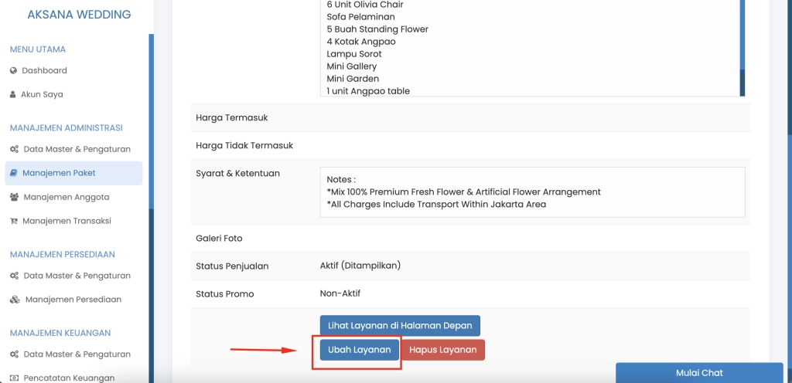Click the Manajemen Transaksi cart icon
Image resolution: width=792 pixels, height=383 pixels.
(x=14, y=221)
